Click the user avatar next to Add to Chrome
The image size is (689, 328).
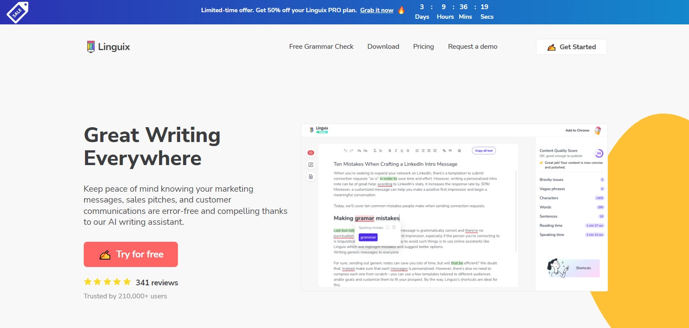click(x=598, y=130)
